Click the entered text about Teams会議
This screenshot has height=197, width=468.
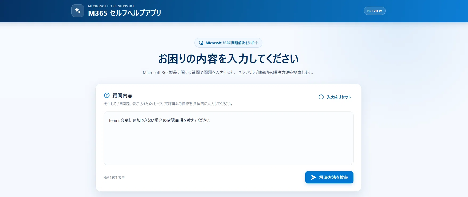[x=159, y=120]
